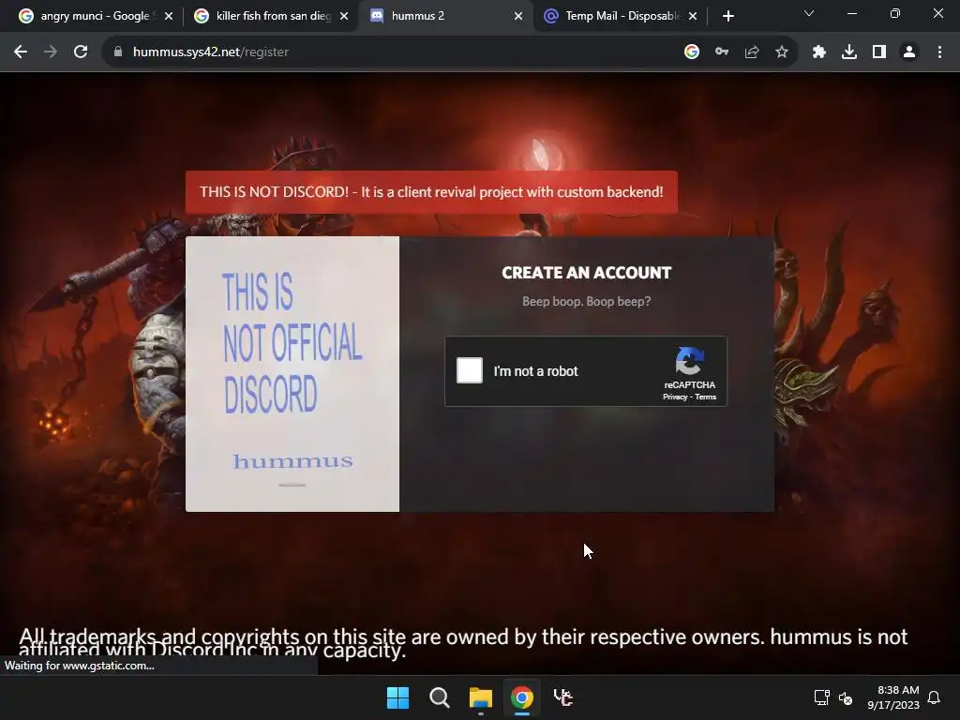960x720 pixels.
Task: Click the "Beep boop. Boop beep?" text
Action: (587, 301)
